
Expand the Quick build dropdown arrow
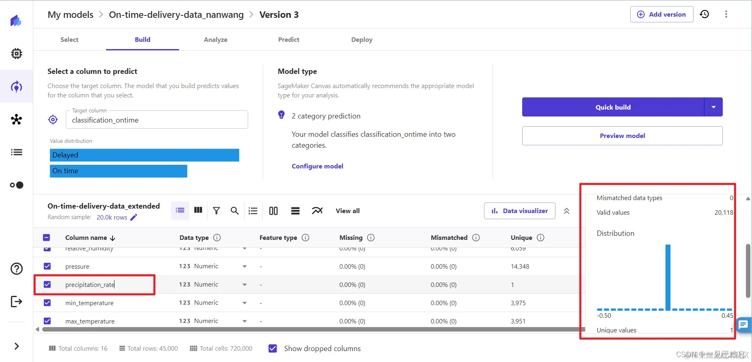713,107
